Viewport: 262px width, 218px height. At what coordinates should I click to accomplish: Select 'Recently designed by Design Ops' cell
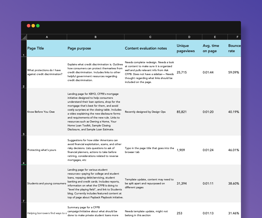[x=150, y=112]
